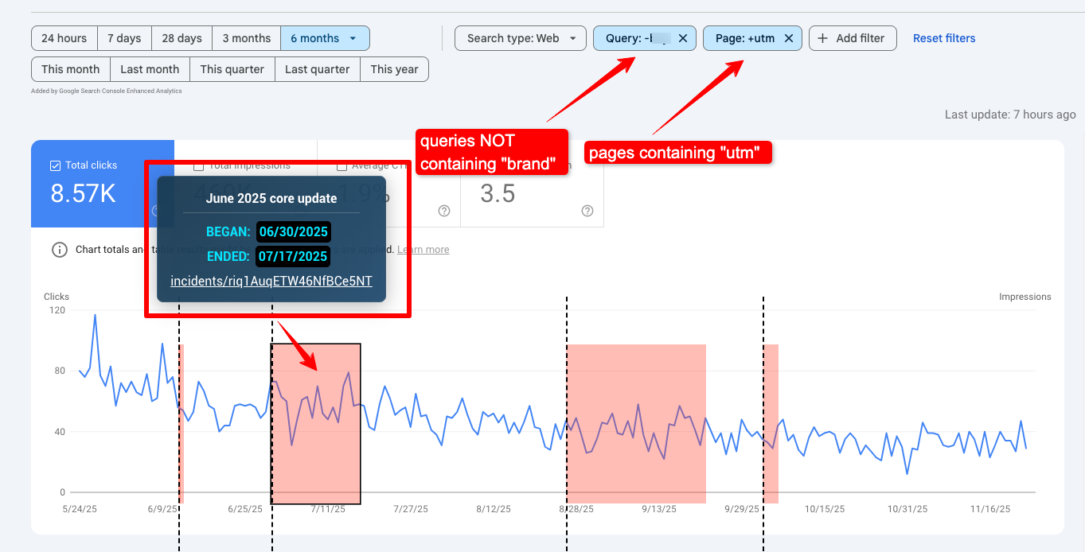Open the incidents/riq1AuqETW46NfBCe5NT link
Viewport: 1085px width, 552px height.
pyautogui.click(x=271, y=281)
